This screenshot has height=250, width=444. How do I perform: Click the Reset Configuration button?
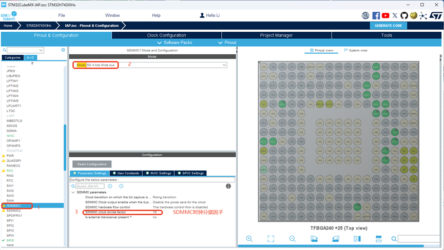coord(92,164)
